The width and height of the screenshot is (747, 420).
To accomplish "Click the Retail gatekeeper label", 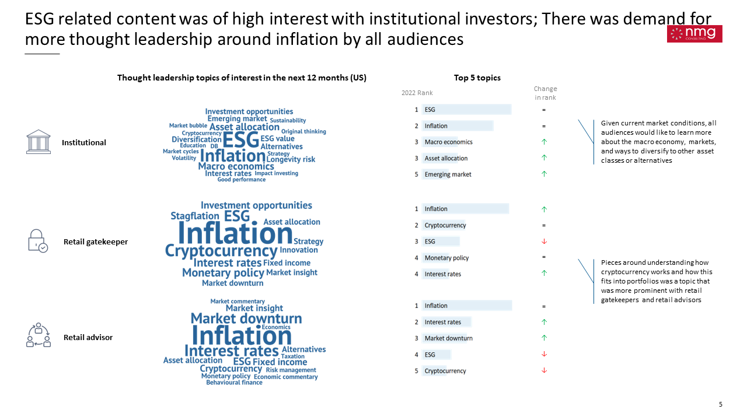I will click(x=96, y=242).
